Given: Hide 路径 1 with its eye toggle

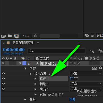Looking at the screenshot, I should pos(3,79).
